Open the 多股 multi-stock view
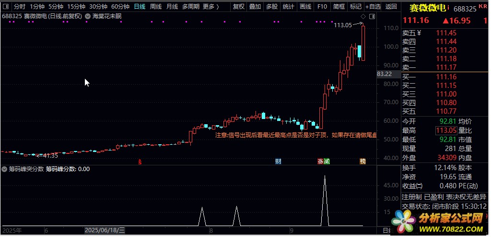 271,6
